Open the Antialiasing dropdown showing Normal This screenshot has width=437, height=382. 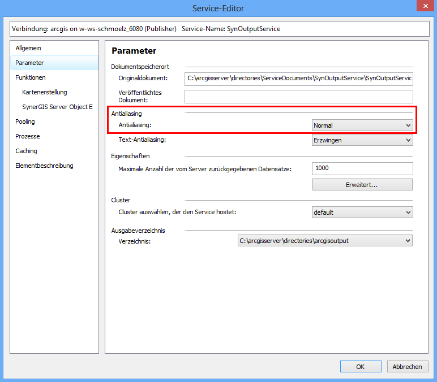[362, 125]
